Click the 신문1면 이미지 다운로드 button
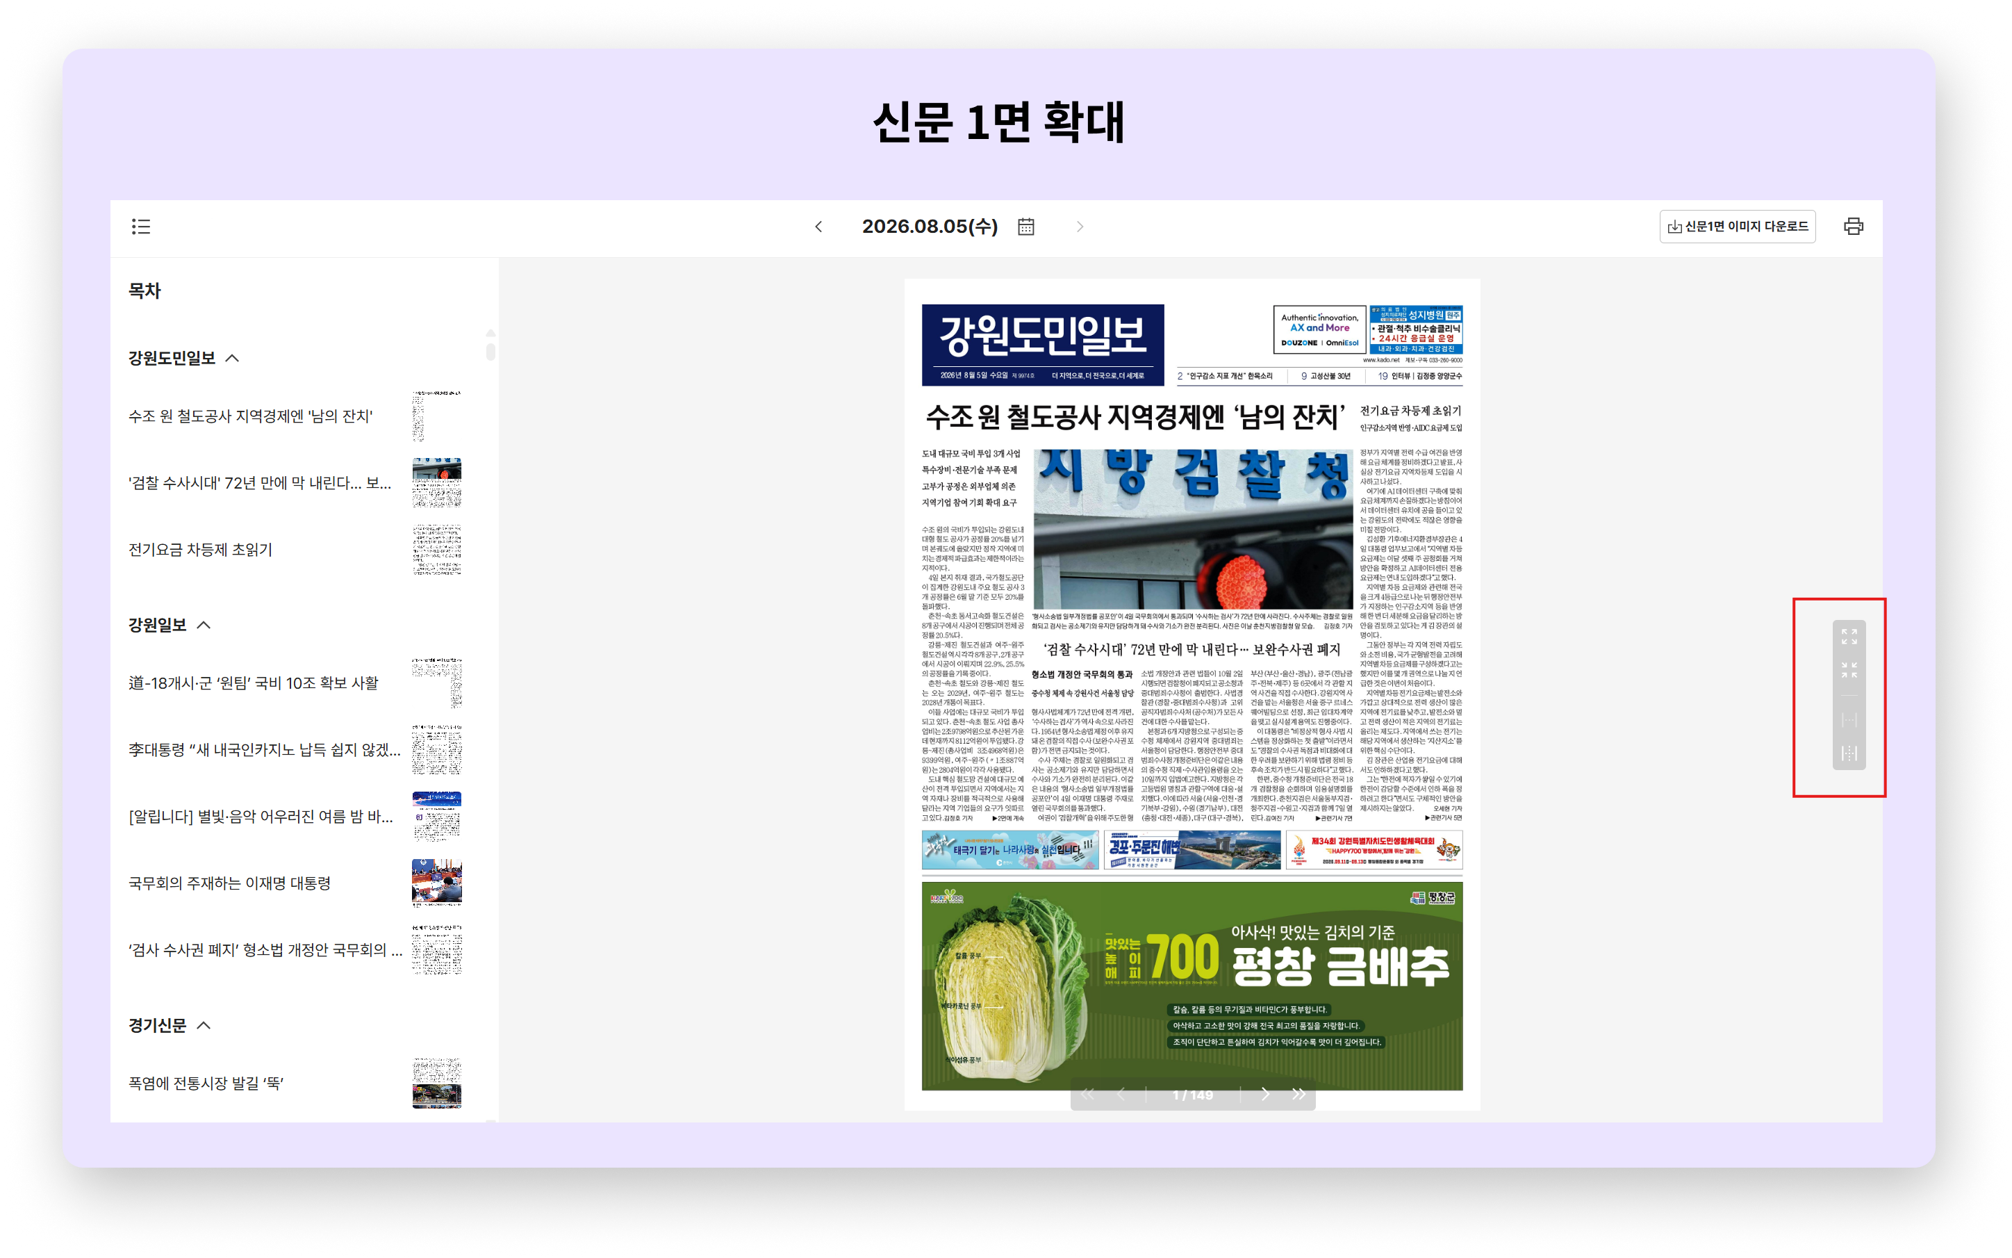The width and height of the screenshot is (2012, 1258). (x=1737, y=227)
